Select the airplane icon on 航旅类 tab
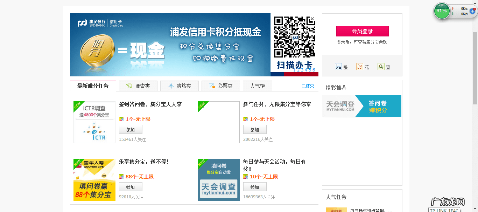 coord(171,86)
